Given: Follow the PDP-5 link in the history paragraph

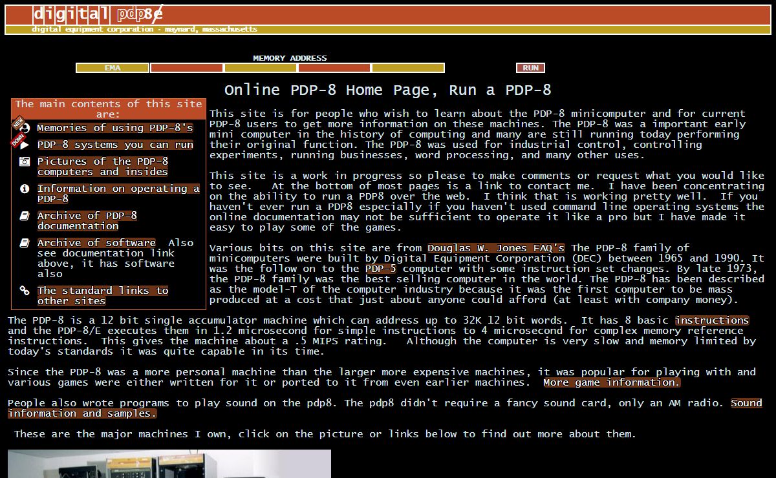Looking at the screenshot, I should 382,269.
